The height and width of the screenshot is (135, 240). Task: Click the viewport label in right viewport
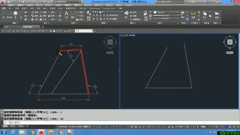[128, 35]
